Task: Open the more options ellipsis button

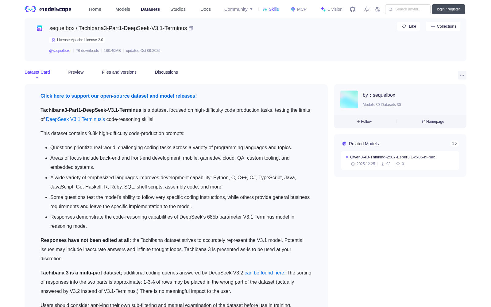Action: 462,75
